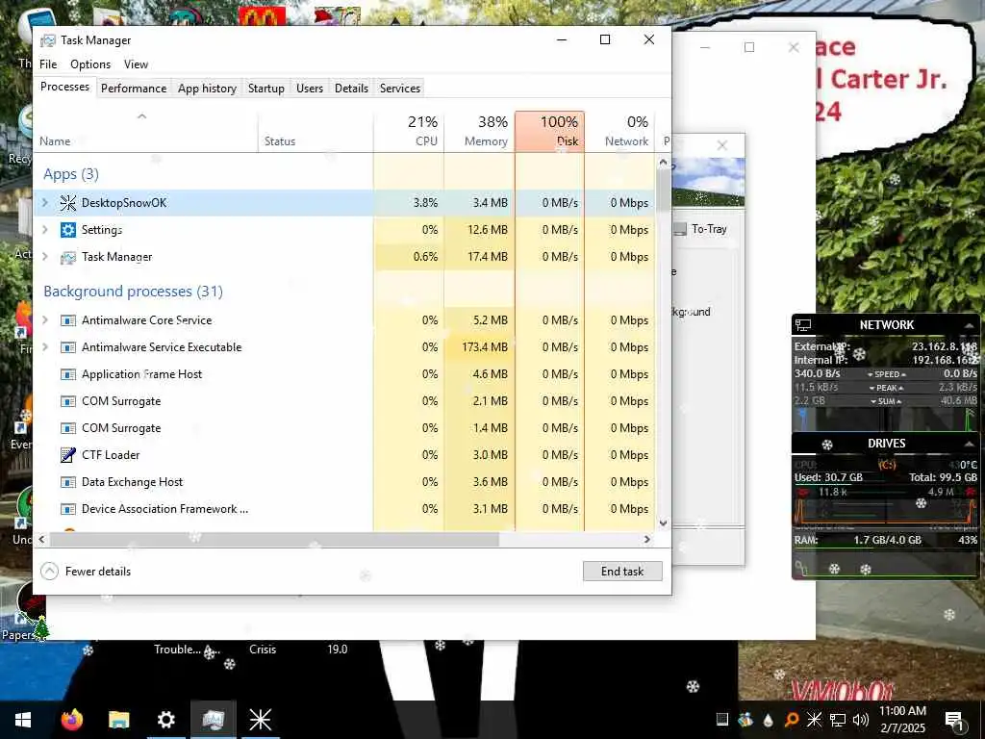Open Settings gear on the taskbar
The height and width of the screenshot is (739, 985).
tap(165, 720)
